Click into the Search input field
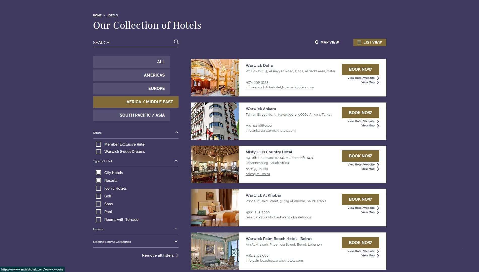Image resolution: width=479 pixels, height=272 pixels. tap(132, 43)
